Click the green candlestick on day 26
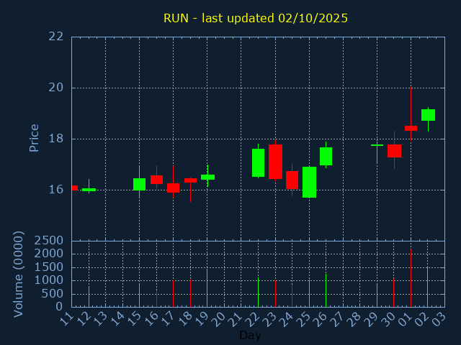461x345 pixels. [326, 156]
